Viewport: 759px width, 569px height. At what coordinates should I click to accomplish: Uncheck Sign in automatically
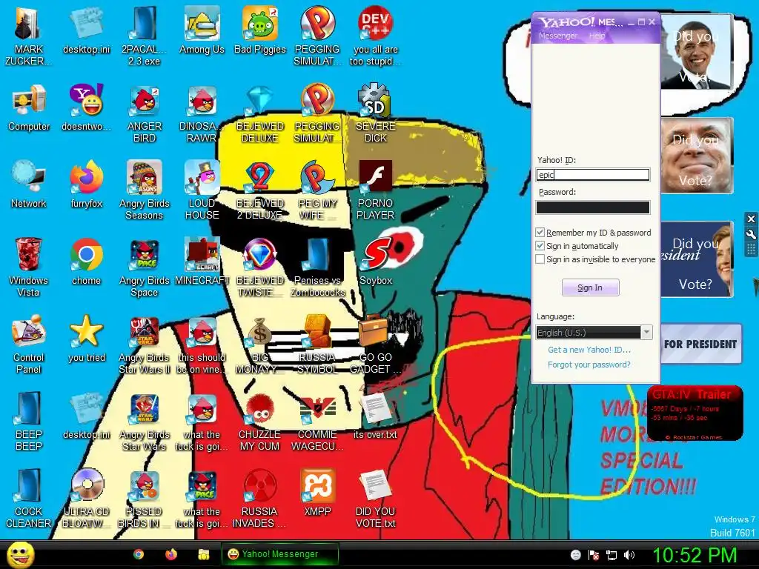(x=540, y=246)
